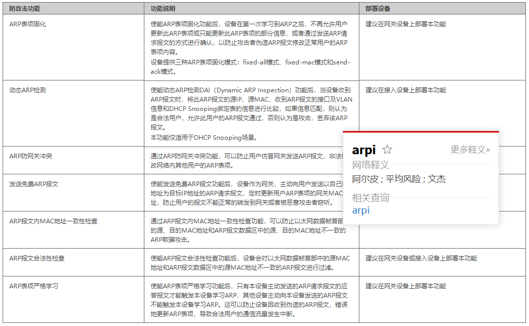Screen dimensions: 529x326
Task: Click 建议在接入设备上部署本功能 text
Action: [406, 90]
